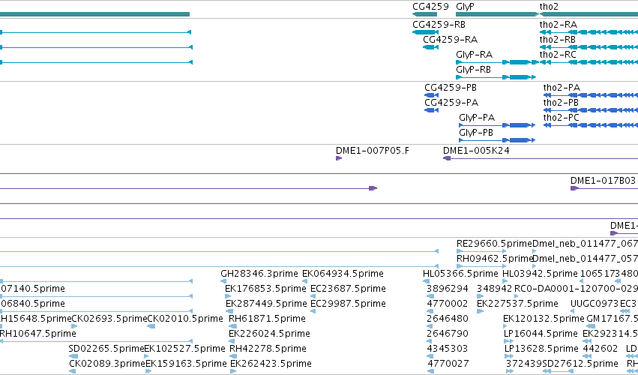Select the CK02693.5prime EST label

click(109, 319)
